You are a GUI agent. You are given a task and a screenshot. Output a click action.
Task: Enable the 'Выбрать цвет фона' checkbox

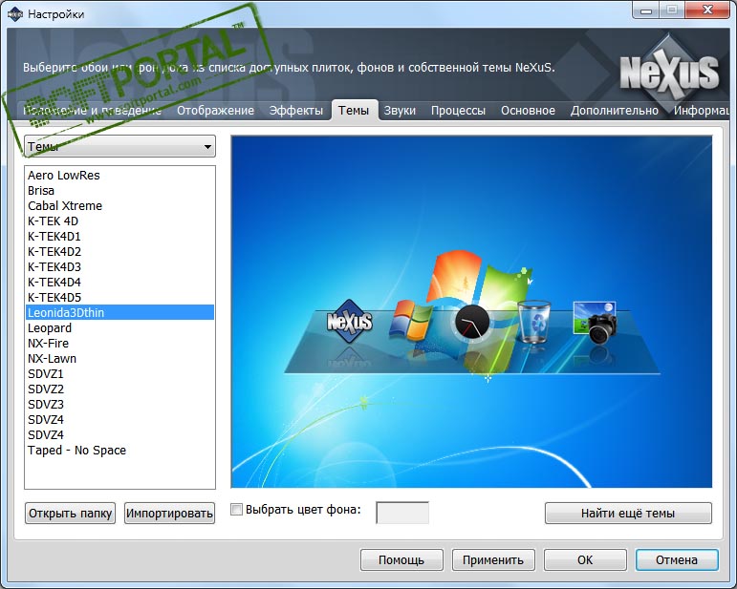pyautogui.click(x=236, y=509)
